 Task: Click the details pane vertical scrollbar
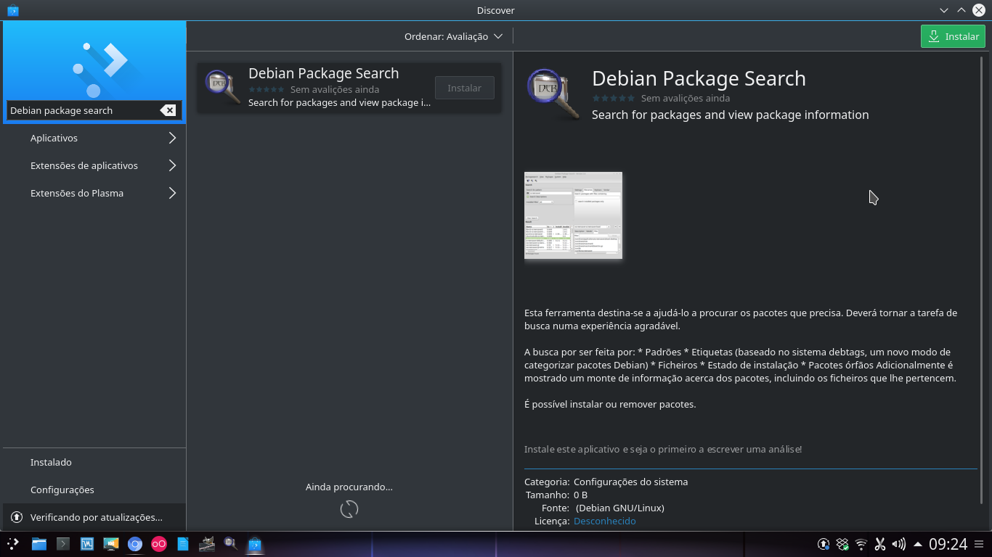point(983,279)
